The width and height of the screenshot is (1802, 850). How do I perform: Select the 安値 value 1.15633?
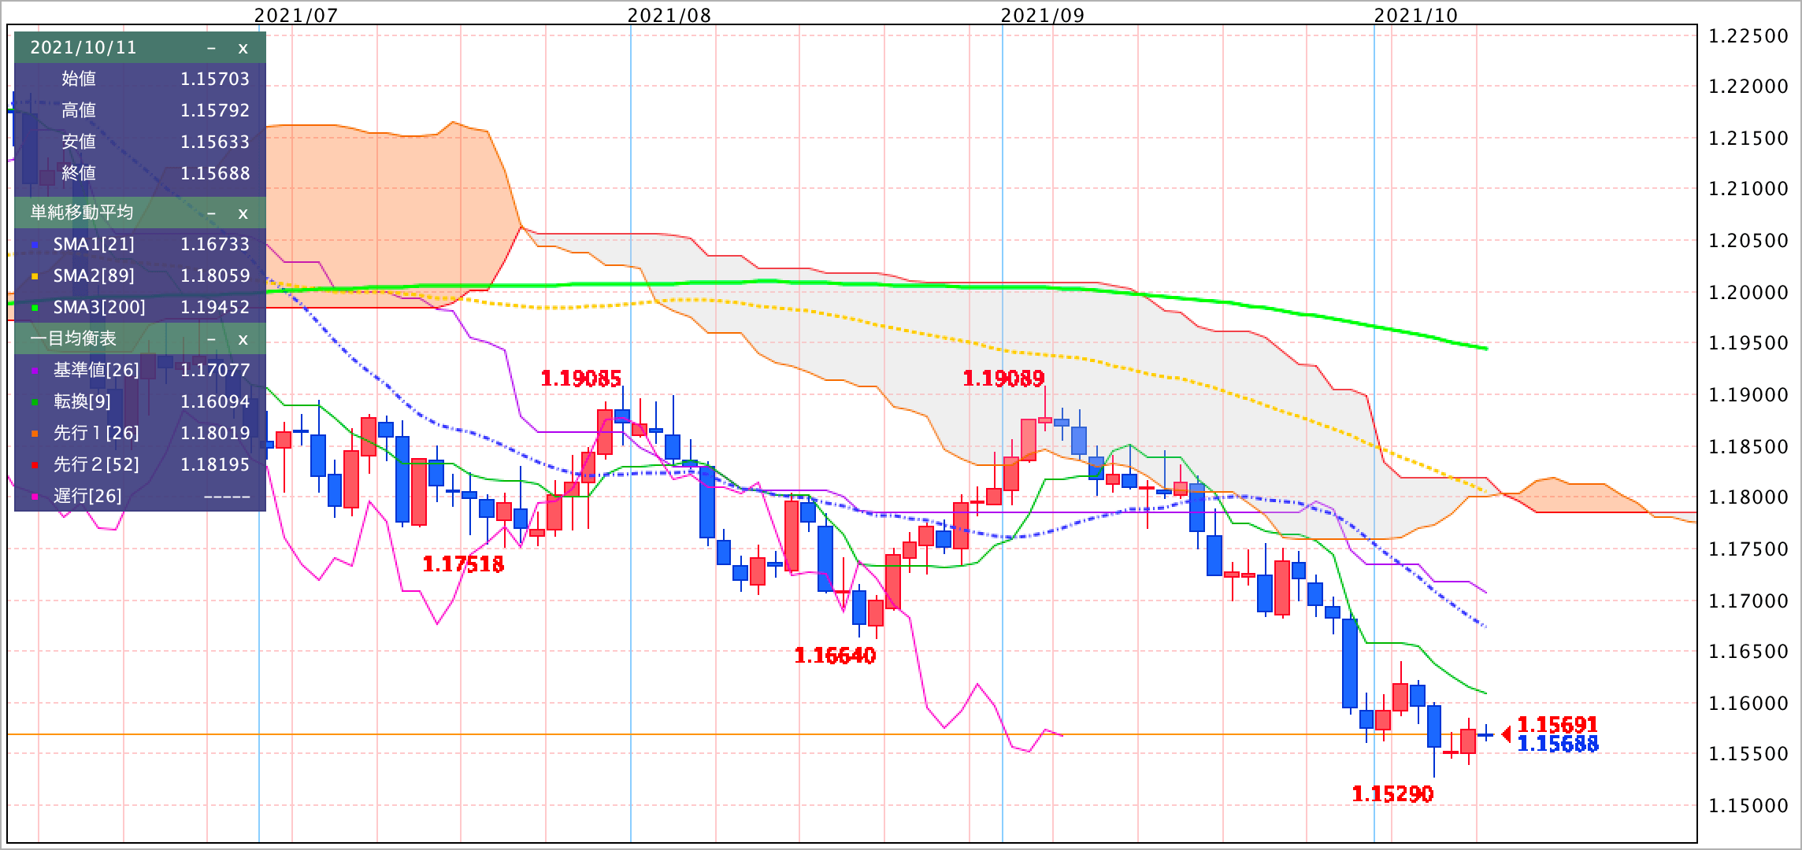click(x=215, y=142)
